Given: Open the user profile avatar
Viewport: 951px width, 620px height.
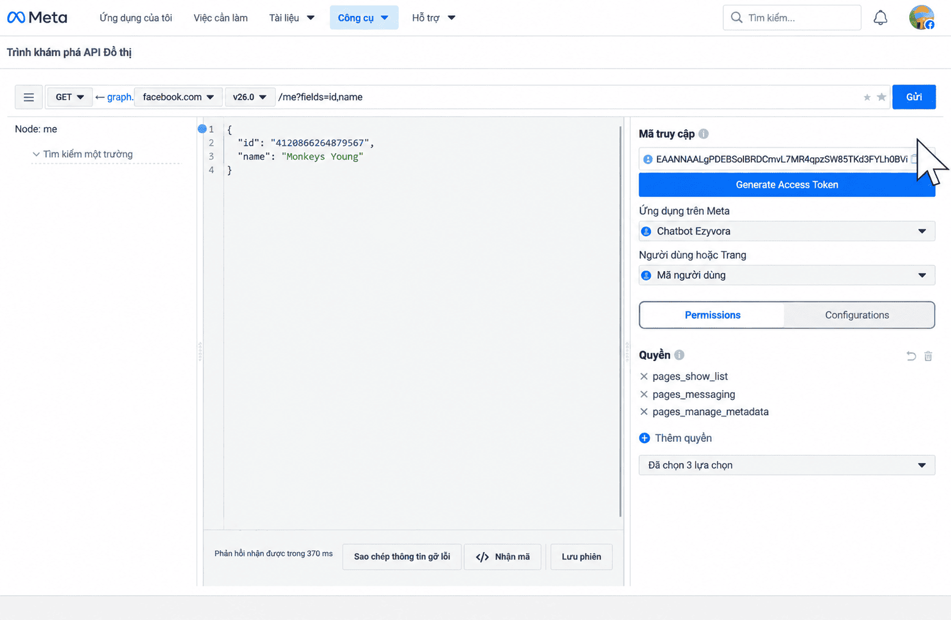Looking at the screenshot, I should 921,17.
